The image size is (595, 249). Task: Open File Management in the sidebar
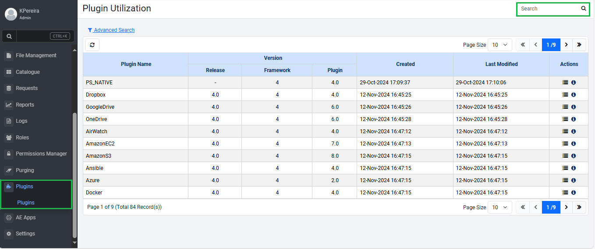pyautogui.click(x=36, y=55)
